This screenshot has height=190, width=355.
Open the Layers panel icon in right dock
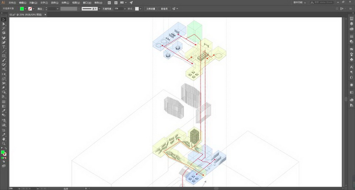(351, 24)
